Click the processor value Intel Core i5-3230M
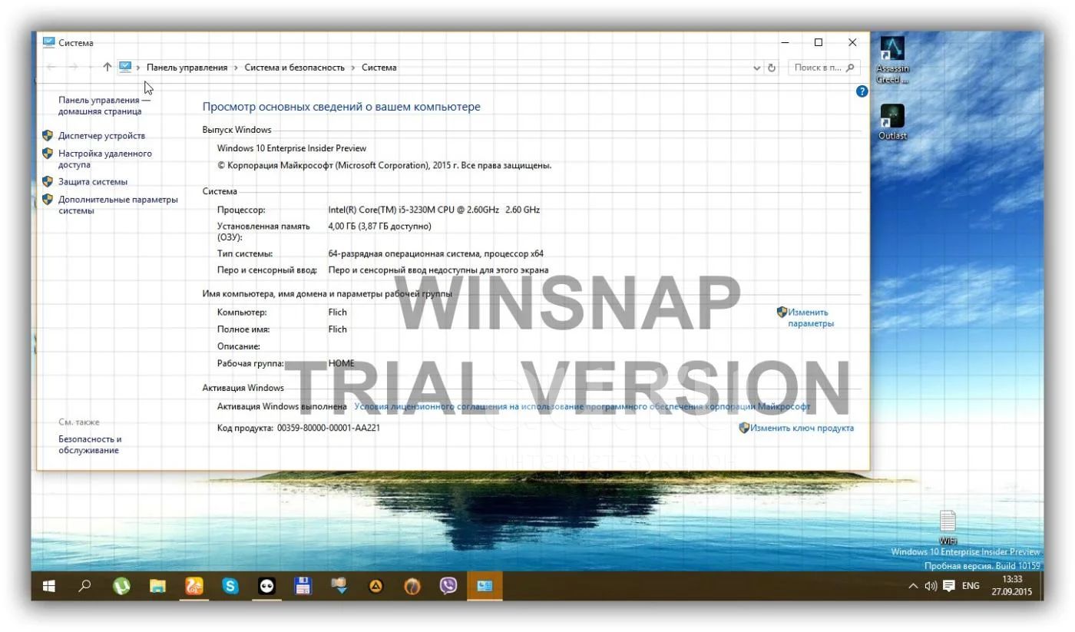This screenshot has height=632, width=1075. click(x=434, y=210)
